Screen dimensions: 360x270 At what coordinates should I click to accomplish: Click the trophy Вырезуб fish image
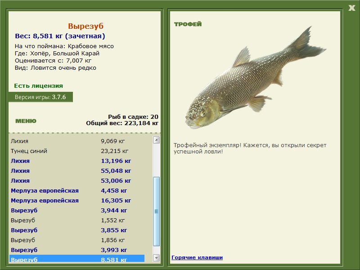(x=255, y=78)
